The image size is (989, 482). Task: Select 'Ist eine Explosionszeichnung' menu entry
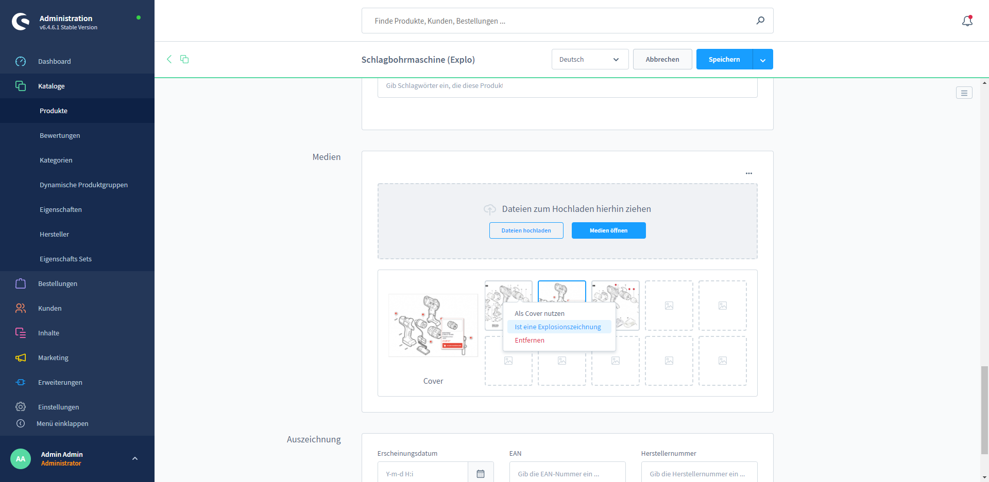(558, 327)
